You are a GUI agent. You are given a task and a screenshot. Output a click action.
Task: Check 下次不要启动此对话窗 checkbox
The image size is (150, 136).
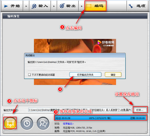coord(29,74)
